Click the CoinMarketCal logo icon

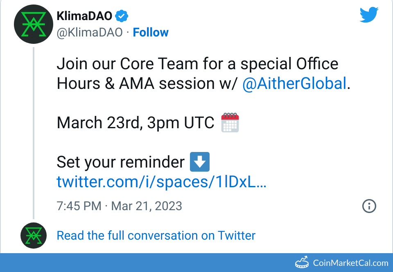(302, 263)
